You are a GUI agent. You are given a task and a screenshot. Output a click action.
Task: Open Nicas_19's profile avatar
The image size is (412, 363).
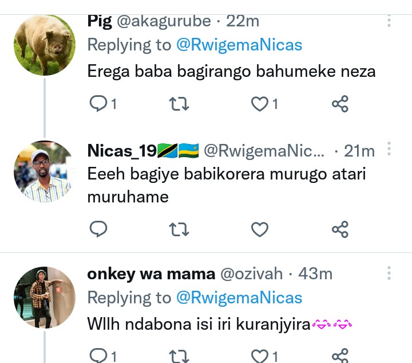[x=45, y=171]
